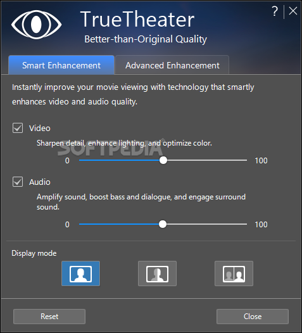Image resolution: width=302 pixels, height=333 pixels.
Task: Click the Audio enhancement slider handle
Action: pyautogui.click(x=163, y=224)
